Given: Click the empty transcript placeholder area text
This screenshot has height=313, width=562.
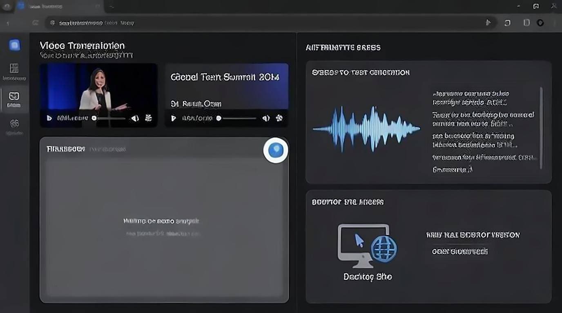Looking at the screenshot, I should (x=161, y=221).
